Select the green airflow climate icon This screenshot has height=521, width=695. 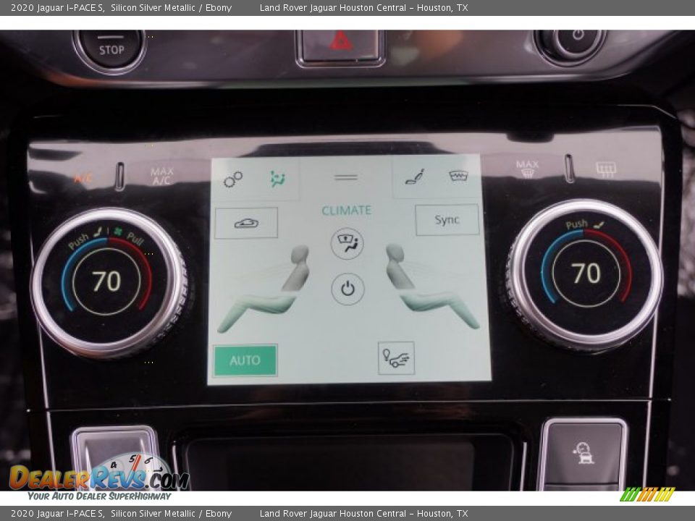(x=277, y=179)
